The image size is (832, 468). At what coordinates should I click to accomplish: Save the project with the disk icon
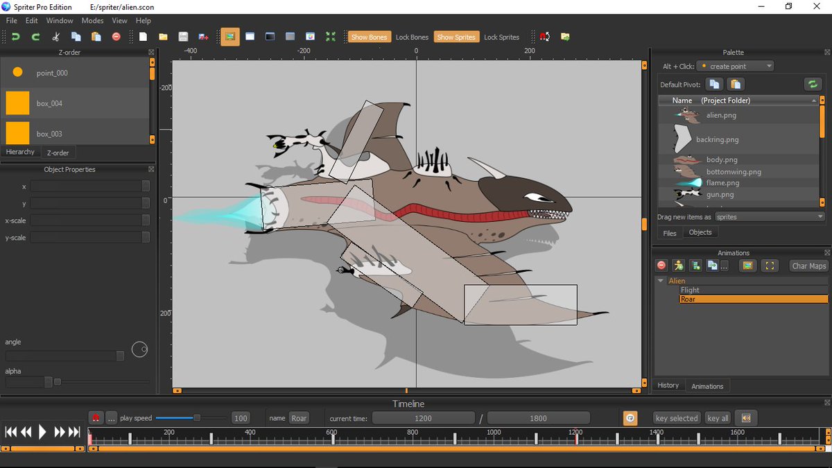click(x=182, y=36)
